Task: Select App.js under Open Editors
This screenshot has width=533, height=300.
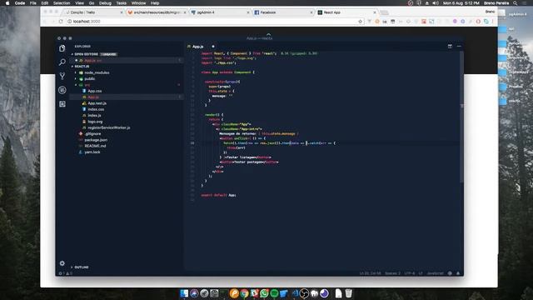Action: [127, 60]
